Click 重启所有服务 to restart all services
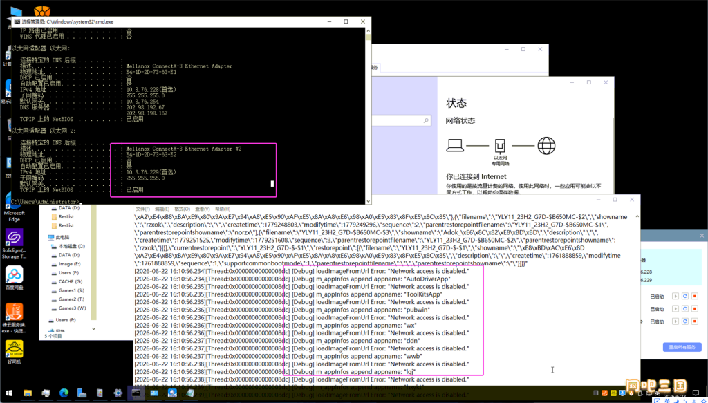Image resolution: width=708 pixels, height=403 pixels. click(682, 347)
